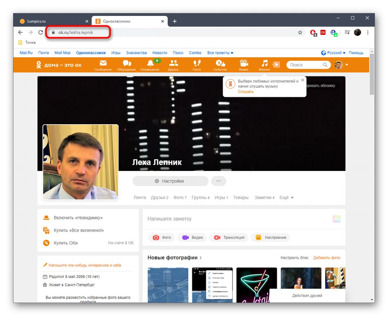Open Друзья section via its icon
This screenshot has height=316, width=388.
pyautogui.click(x=173, y=65)
